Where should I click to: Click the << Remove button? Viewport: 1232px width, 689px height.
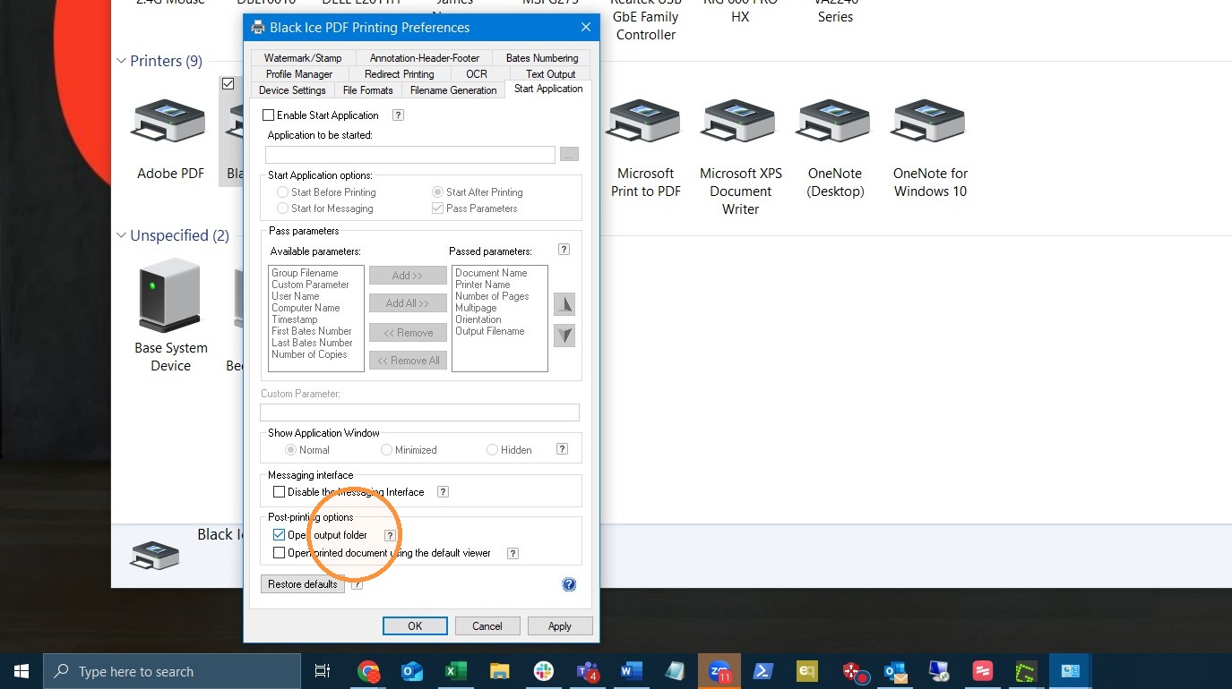coord(408,333)
